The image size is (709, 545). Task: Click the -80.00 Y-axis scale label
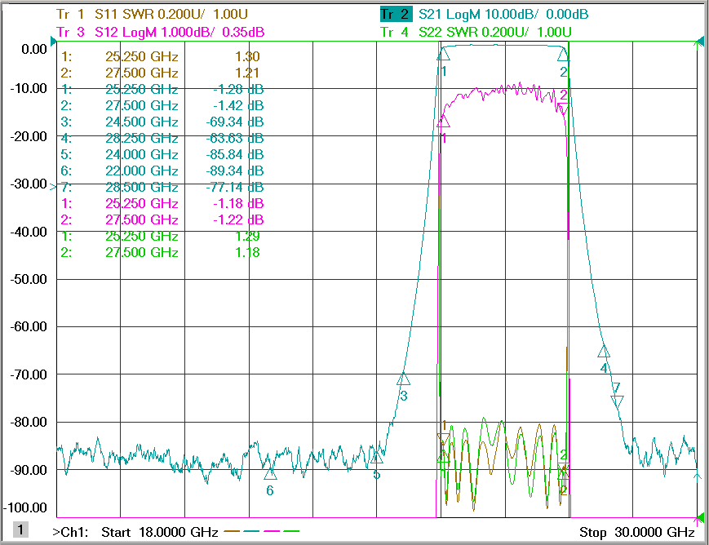coord(29,422)
